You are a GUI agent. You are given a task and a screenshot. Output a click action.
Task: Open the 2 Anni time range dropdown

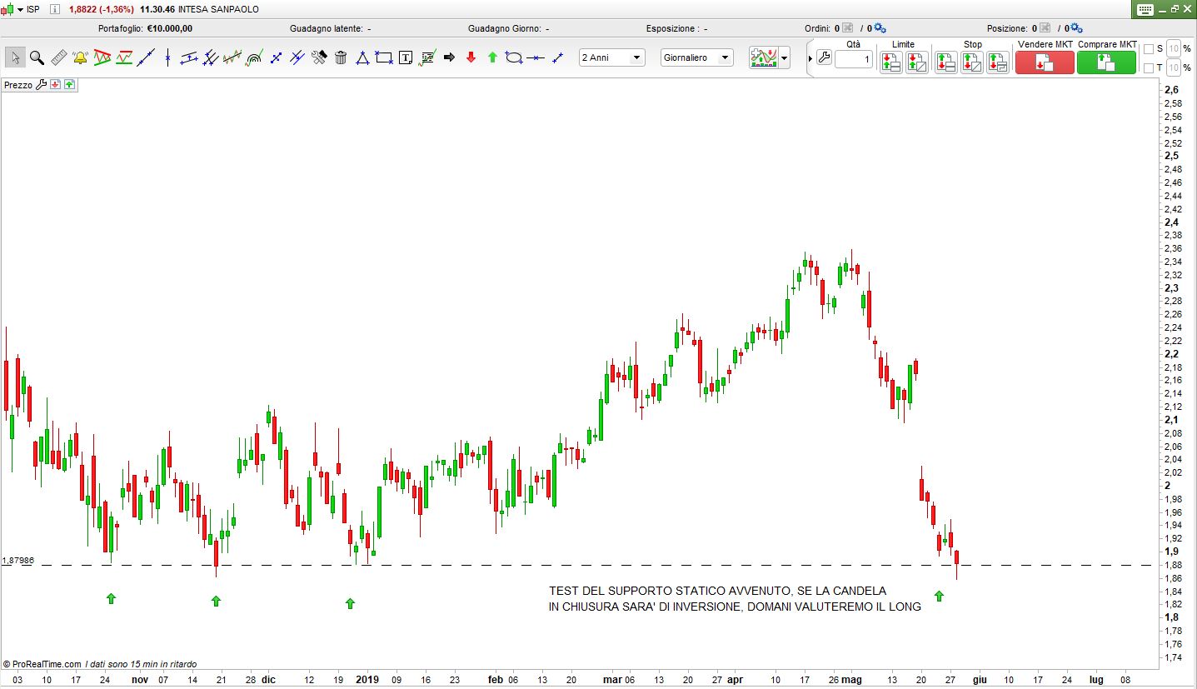[x=612, y=57]
